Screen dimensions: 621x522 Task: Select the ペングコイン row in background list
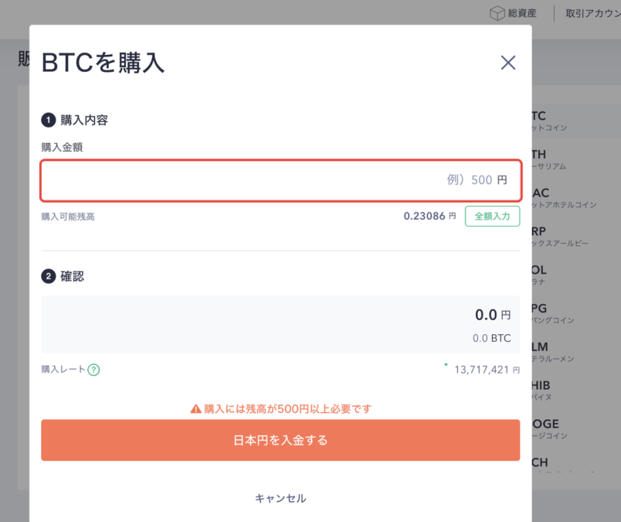pyautogui.click(x=576, y=313)
